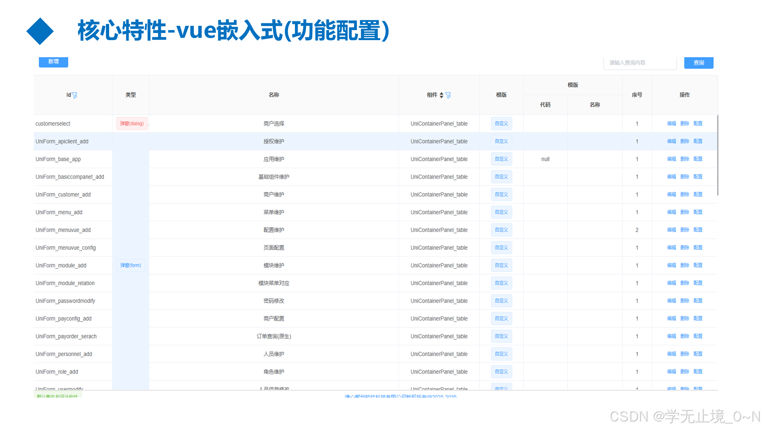Screen dimensions: 762x429
Task: Click the 弹窗(form) tag on UniForm_module_add row
Action: [x=131, y=265]
